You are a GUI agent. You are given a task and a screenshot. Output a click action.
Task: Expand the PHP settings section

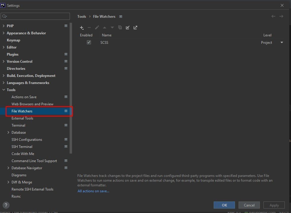[4, 26]
